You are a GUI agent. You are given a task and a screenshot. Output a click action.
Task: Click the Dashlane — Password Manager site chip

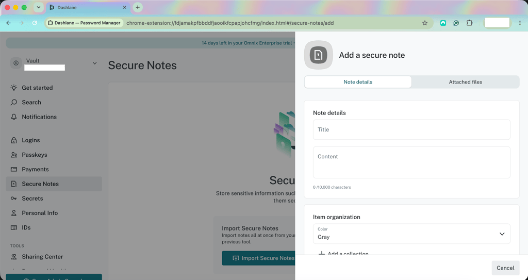84,23
